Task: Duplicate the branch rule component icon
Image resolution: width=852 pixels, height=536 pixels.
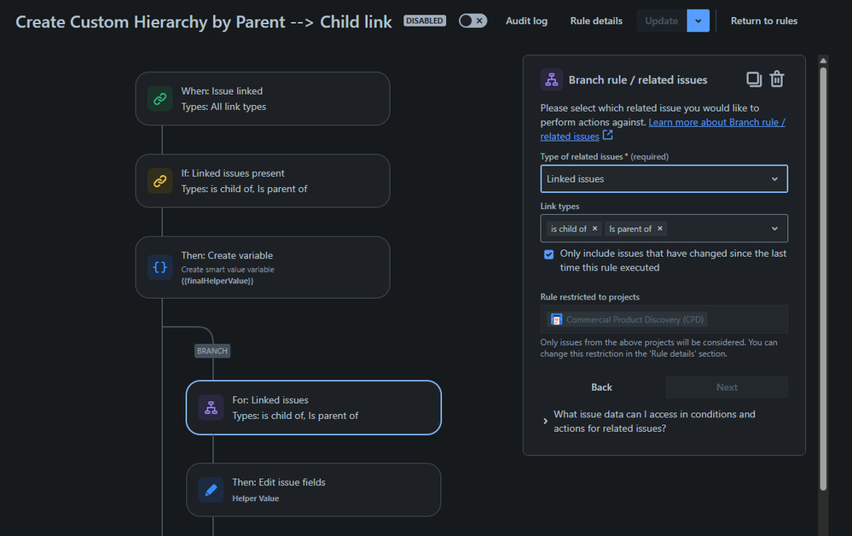Action: click(754, 79)
